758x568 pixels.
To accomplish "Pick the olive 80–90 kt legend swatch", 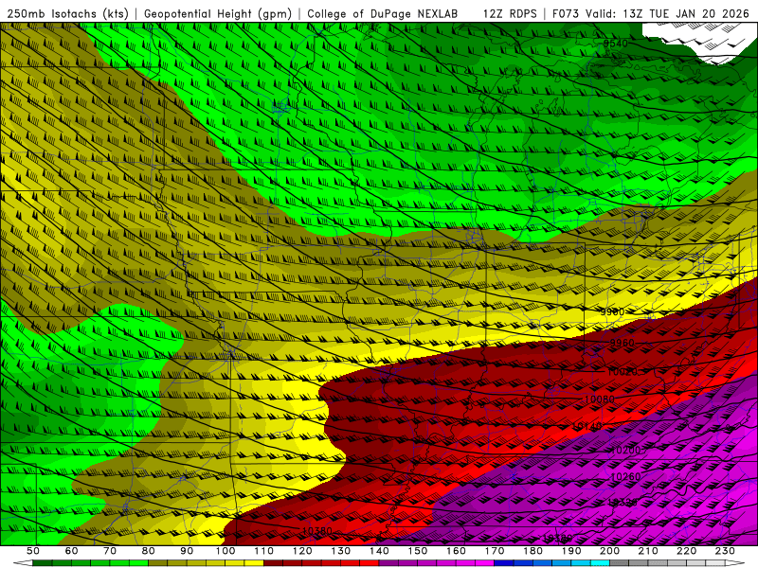I will tap(158, 563).
